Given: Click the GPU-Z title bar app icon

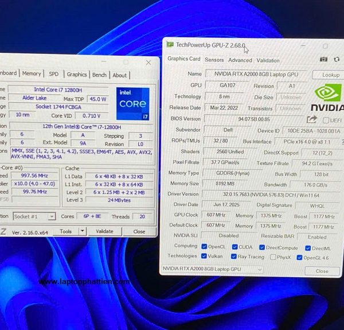Looking at the screenshot, I should pos(170,45).
